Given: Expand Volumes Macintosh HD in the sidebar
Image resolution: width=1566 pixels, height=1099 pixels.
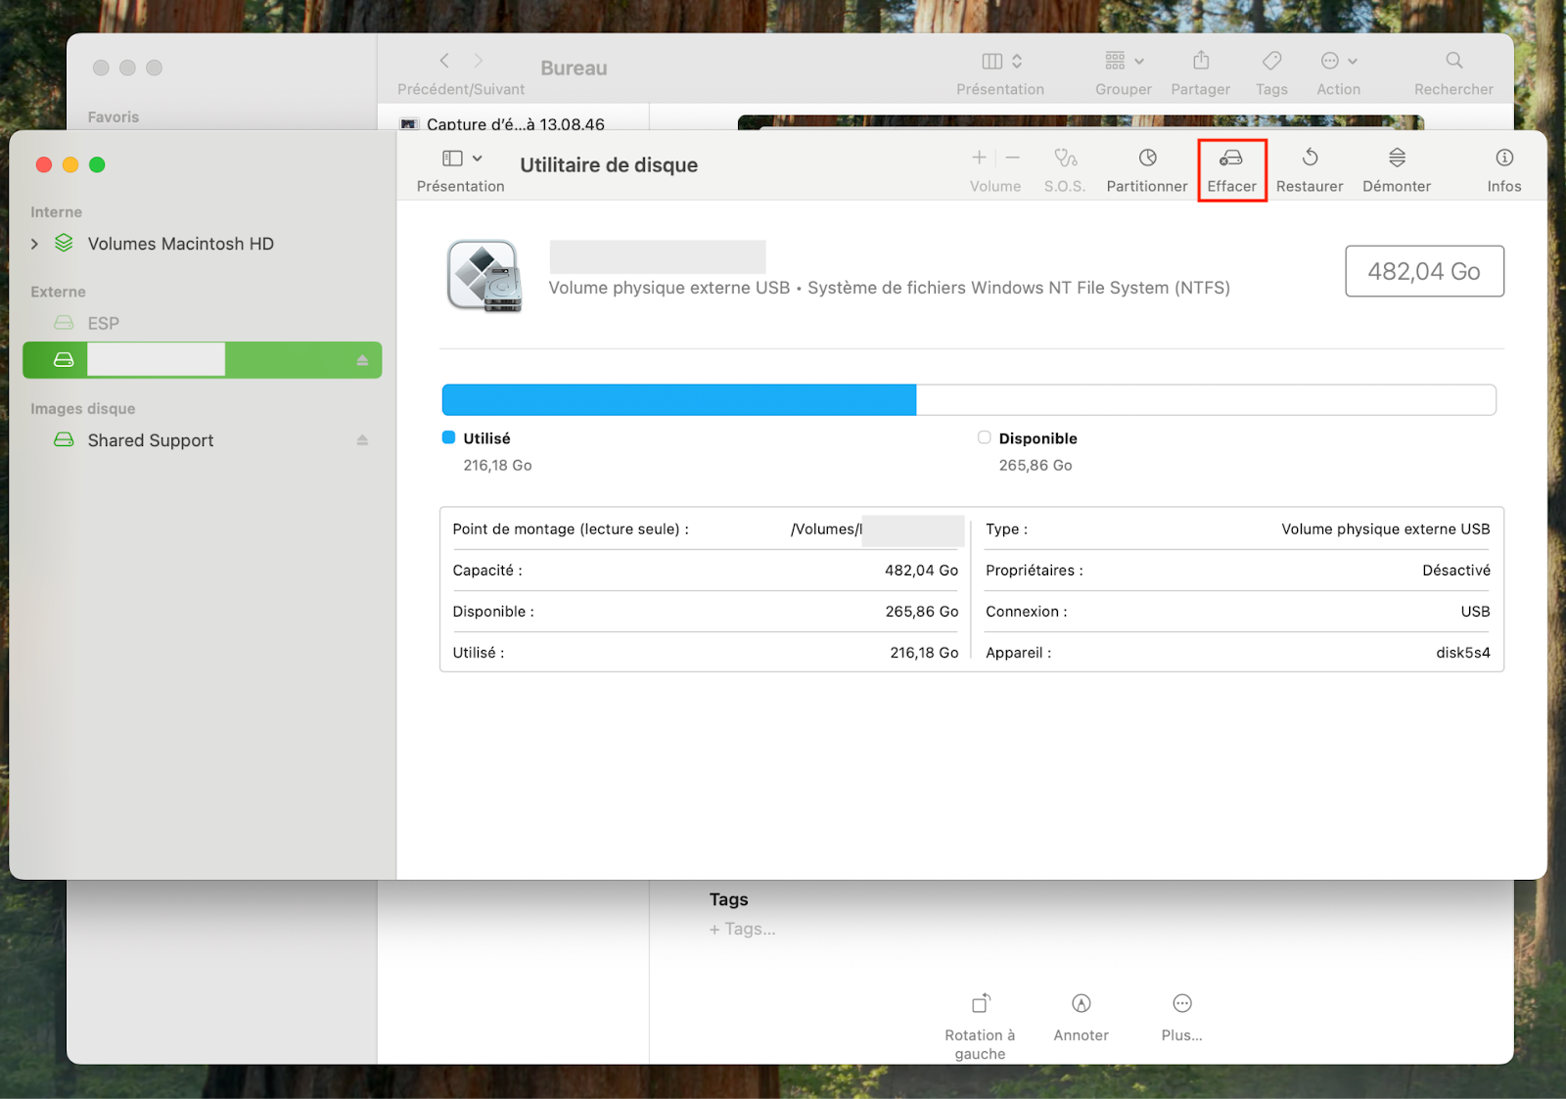Looking at the screenshot, I should coord(33,244).
